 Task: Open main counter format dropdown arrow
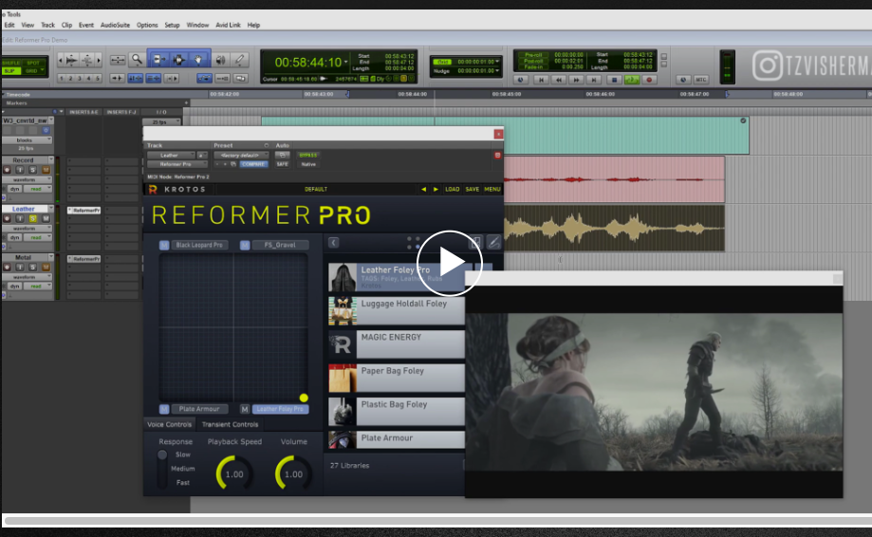(x=346, y=63)
